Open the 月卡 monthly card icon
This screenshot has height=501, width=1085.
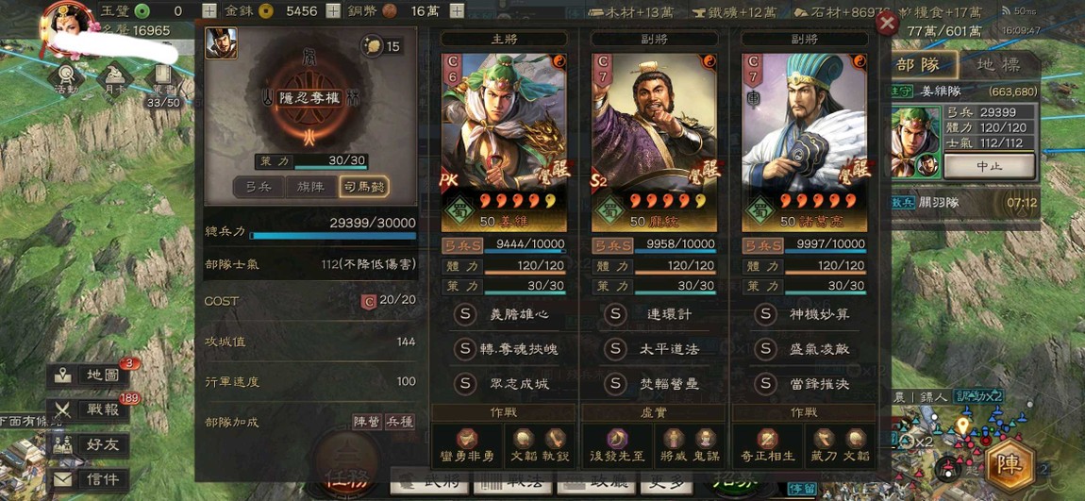[x=114, y=79]
